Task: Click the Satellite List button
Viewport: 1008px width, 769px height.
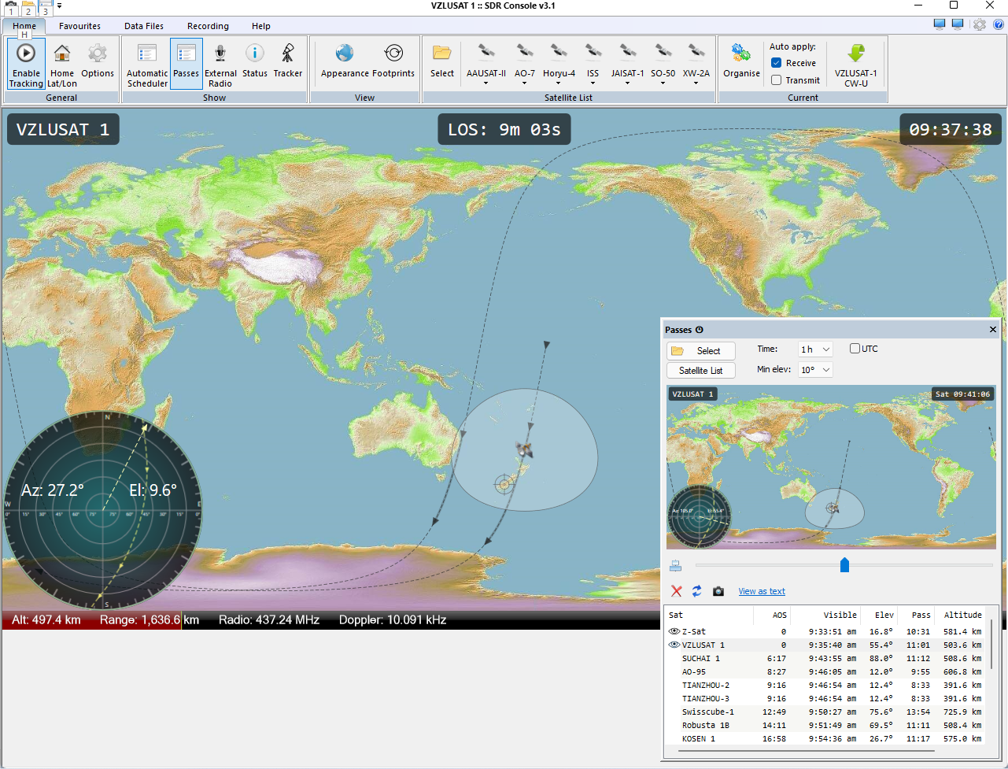Action: [x=700, y=371]
